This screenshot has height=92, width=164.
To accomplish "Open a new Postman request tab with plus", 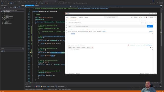I will pyautogui.click(x=80, y=20).
